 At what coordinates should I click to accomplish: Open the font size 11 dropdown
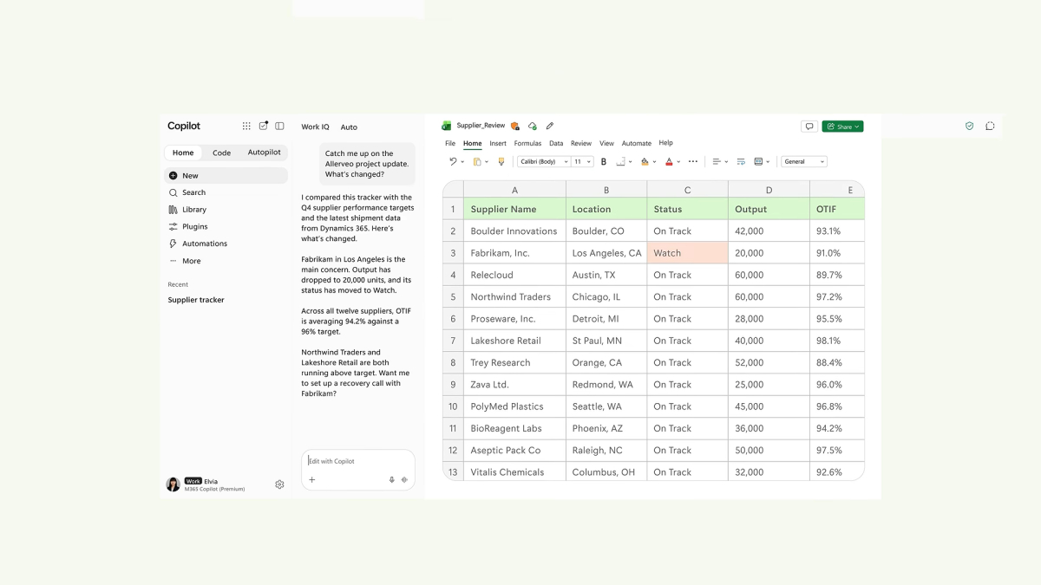click(582, 161)
